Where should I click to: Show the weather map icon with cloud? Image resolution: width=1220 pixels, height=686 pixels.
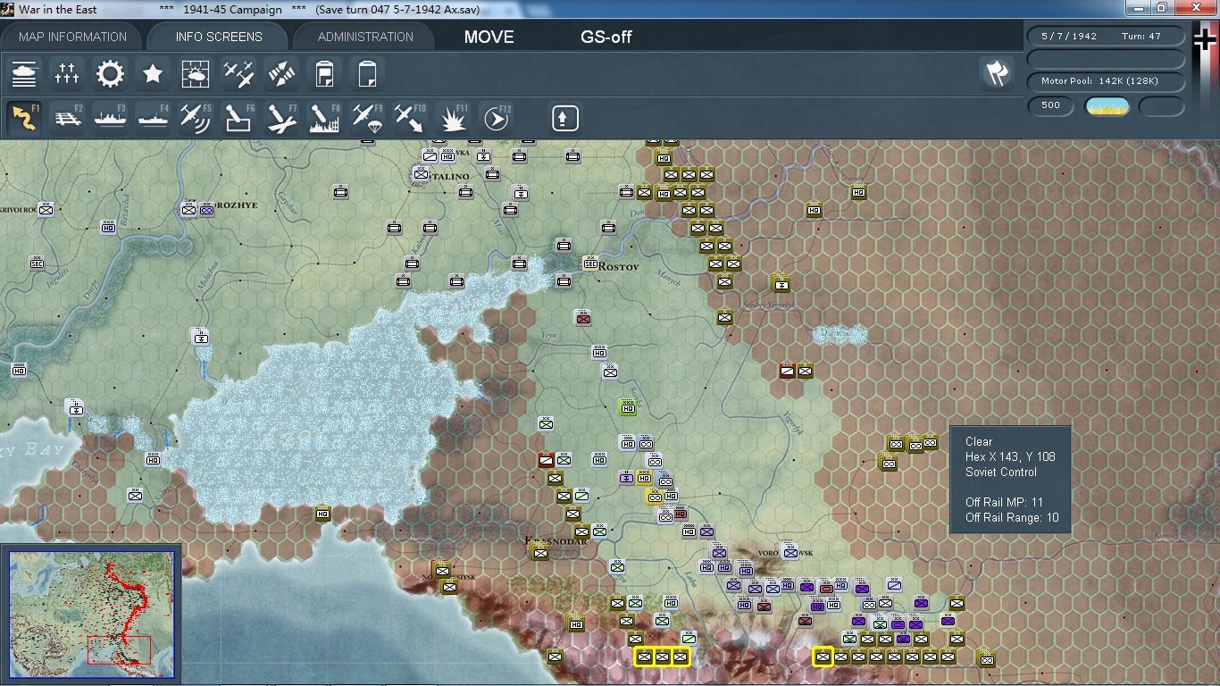pos(196,73)
